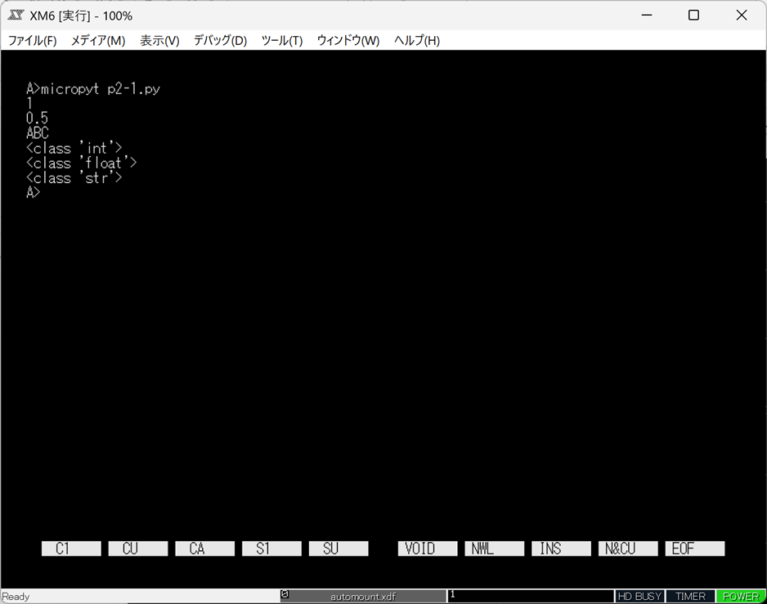Click the SU function key label
767x604 pixels.
click(x=339, y=548)
